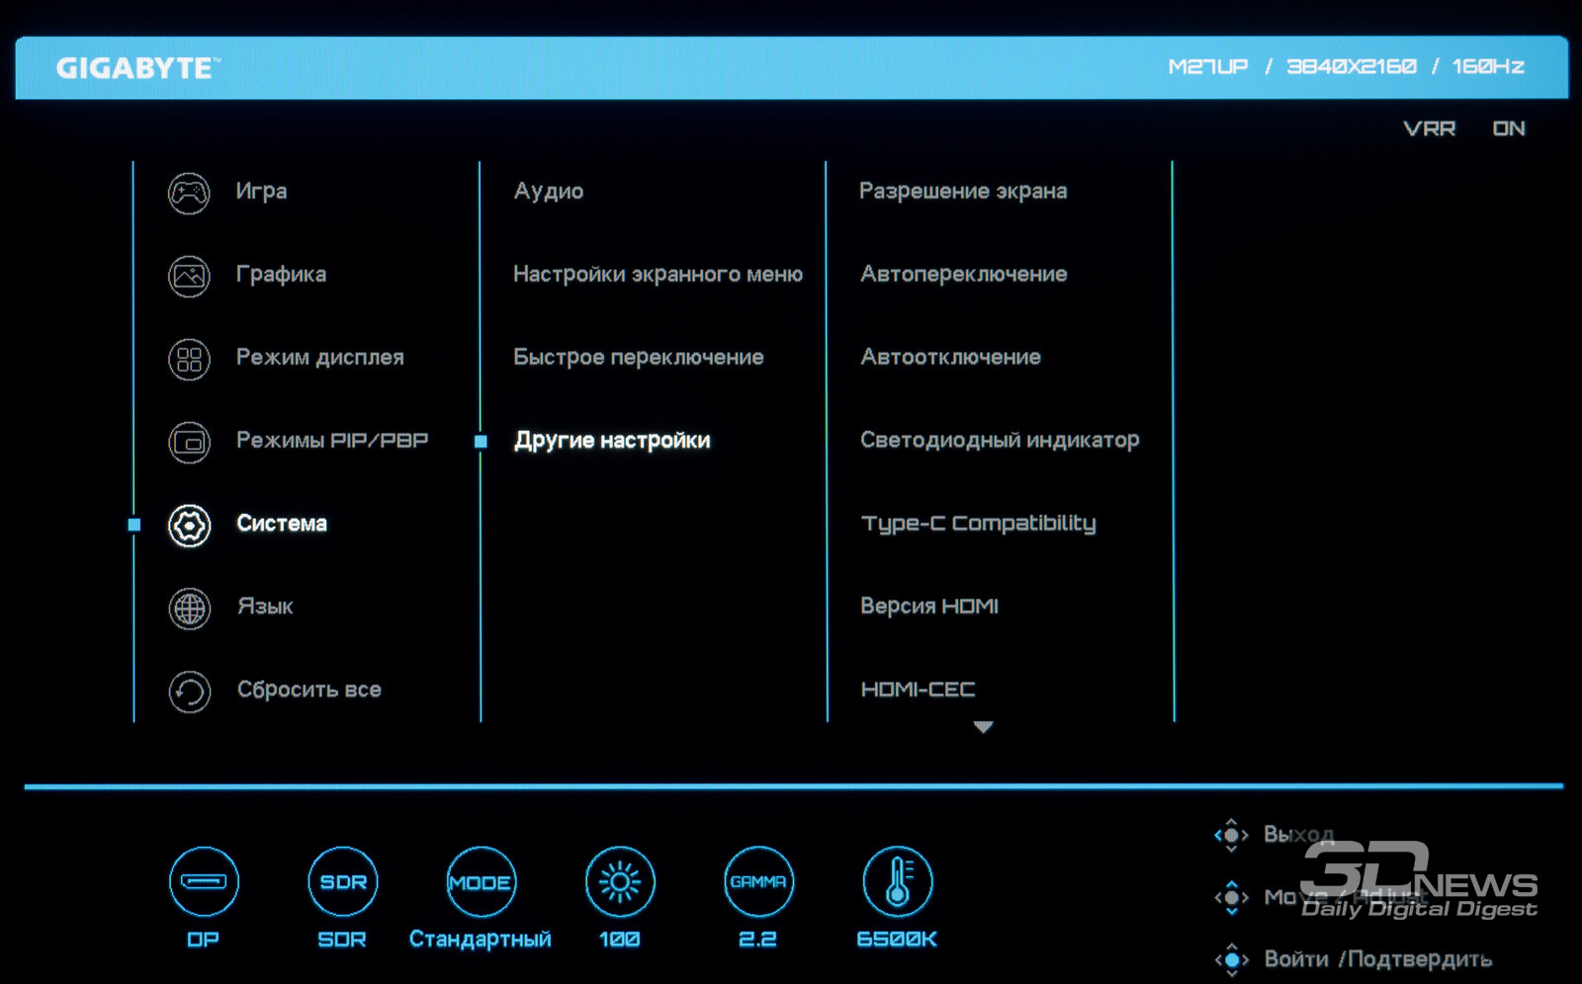Select the Система gear icon
The image size is (1582, 984).
click(x=189, y=526)
